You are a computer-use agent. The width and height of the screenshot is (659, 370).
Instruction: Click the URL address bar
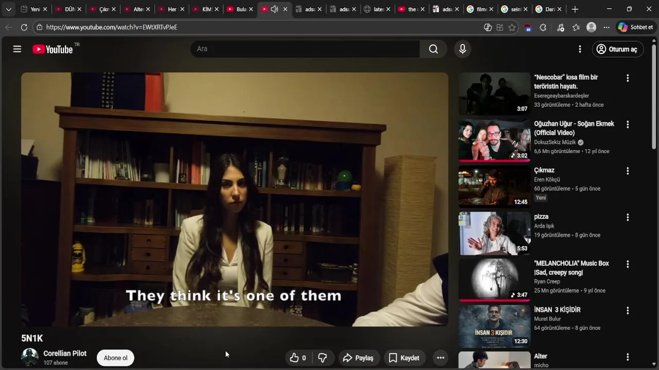(x=257, y=27)
